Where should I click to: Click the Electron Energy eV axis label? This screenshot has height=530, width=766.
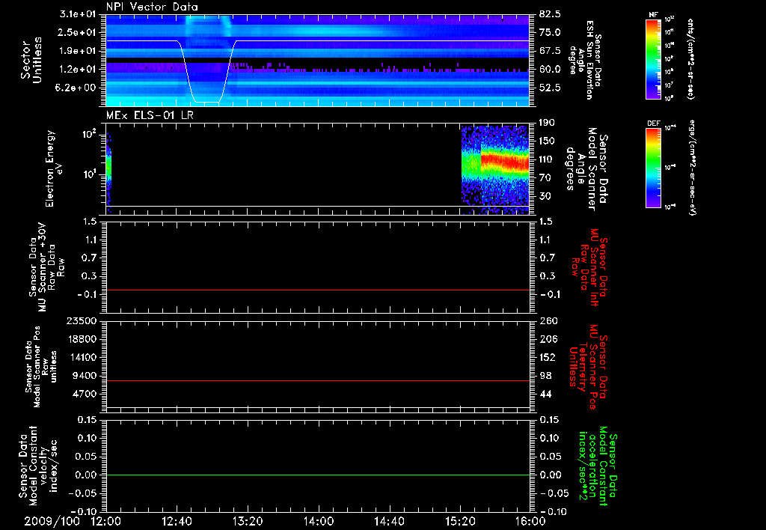click(52, 168)
